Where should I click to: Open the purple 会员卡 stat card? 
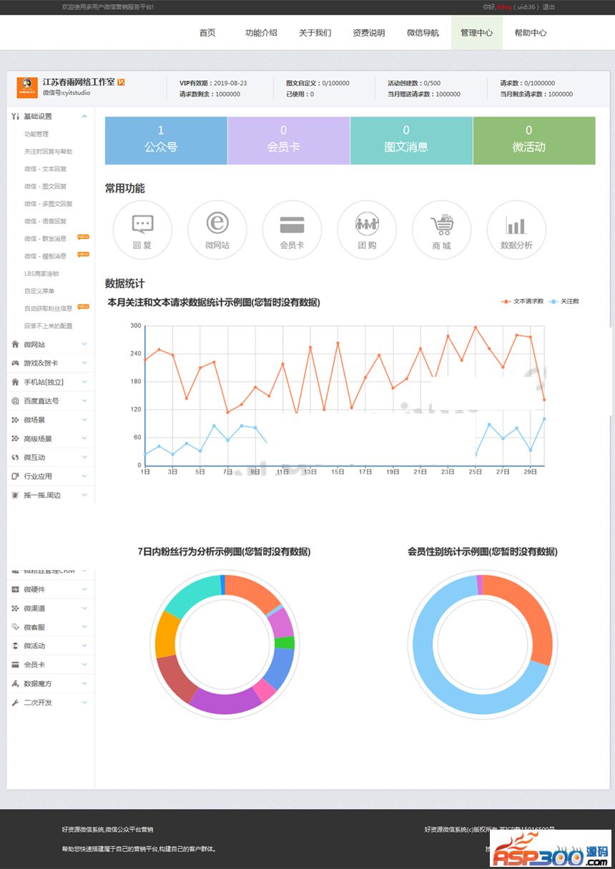coord(289,141)
